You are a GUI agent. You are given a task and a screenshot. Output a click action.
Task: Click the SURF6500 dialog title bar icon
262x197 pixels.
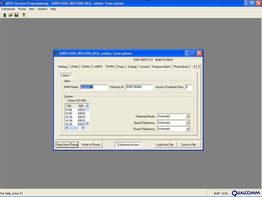(x=56, y=53)
